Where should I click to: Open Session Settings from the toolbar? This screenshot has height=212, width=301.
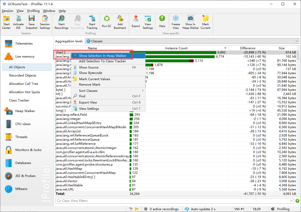coord(45,22)
